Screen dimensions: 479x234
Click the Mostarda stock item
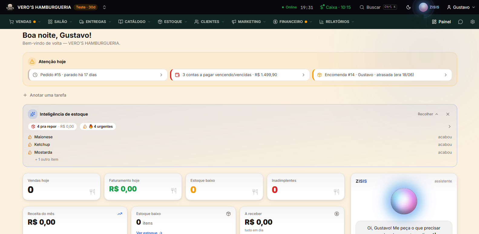(x=240, y=152)
